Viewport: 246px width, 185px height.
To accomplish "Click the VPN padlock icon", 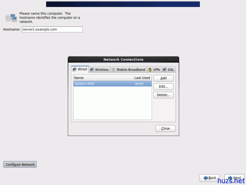I will pos(150,70).
